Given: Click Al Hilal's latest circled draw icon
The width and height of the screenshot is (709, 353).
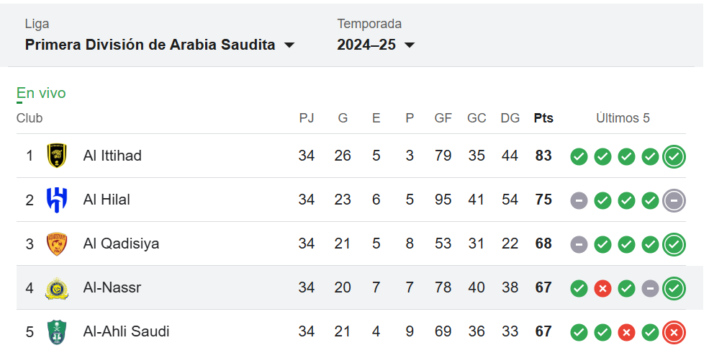Looking at the screenshot, I should pyautogui.click(x=674, y=201).
